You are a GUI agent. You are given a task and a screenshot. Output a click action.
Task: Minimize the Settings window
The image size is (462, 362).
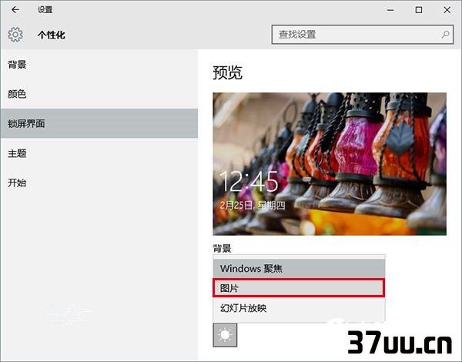point(390,10)
